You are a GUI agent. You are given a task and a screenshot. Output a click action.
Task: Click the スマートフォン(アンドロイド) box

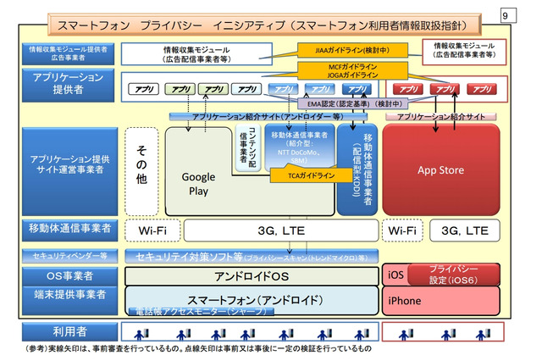click(x=252, y=299)
